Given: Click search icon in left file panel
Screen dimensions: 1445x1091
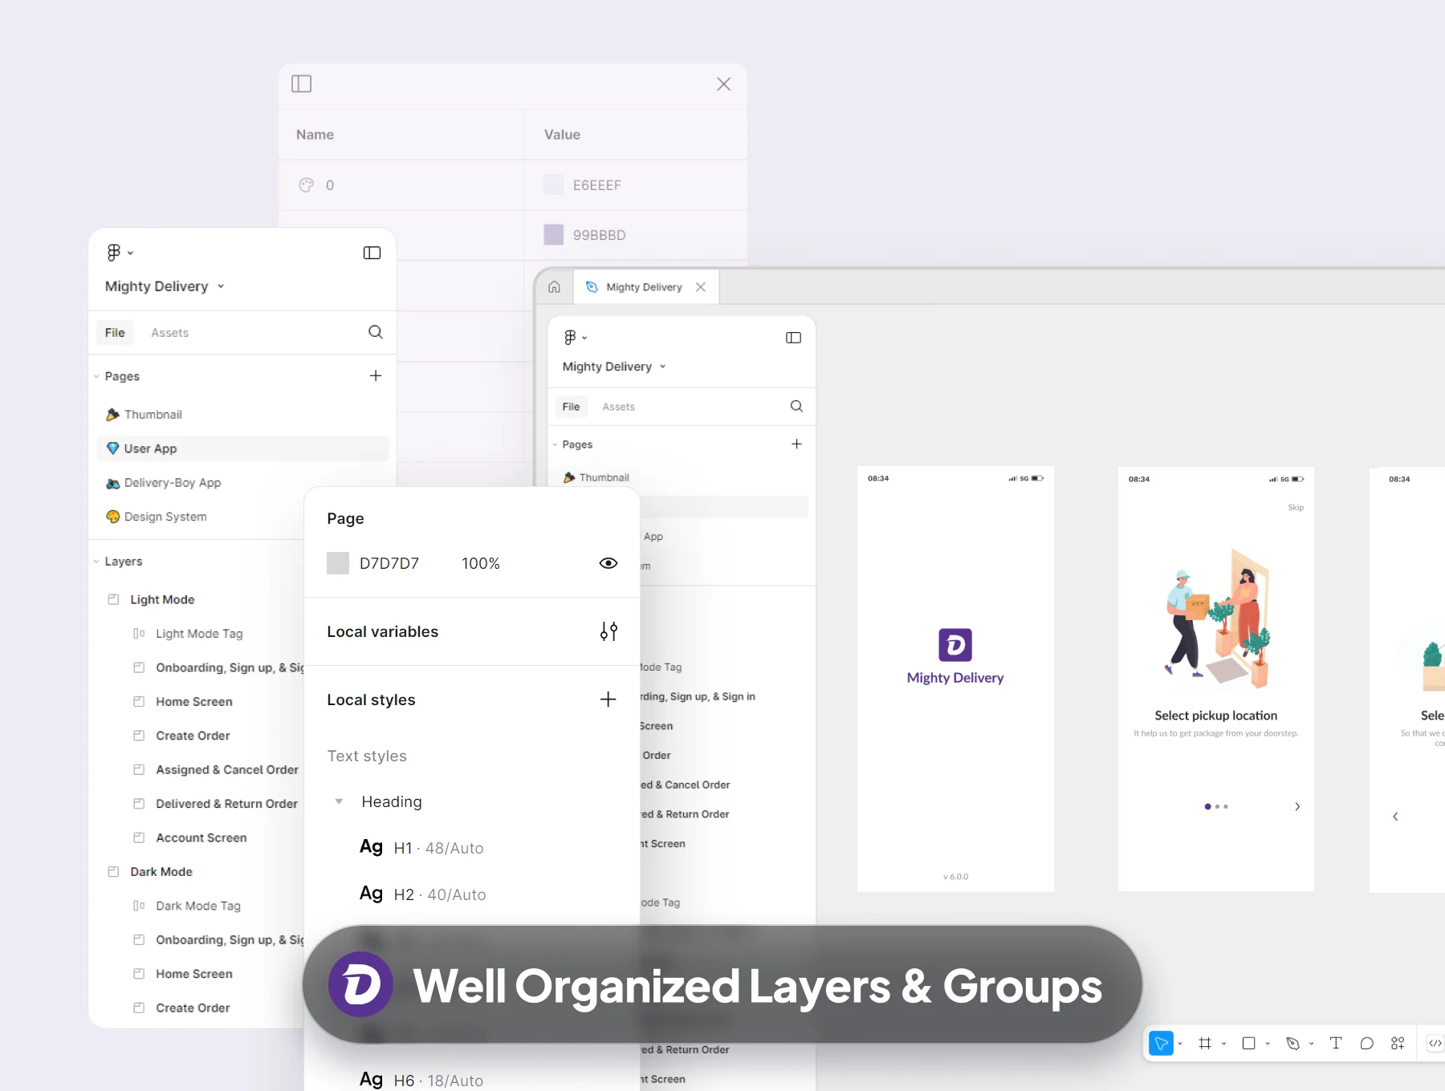Looking at the screenshot, I should 375,332.
